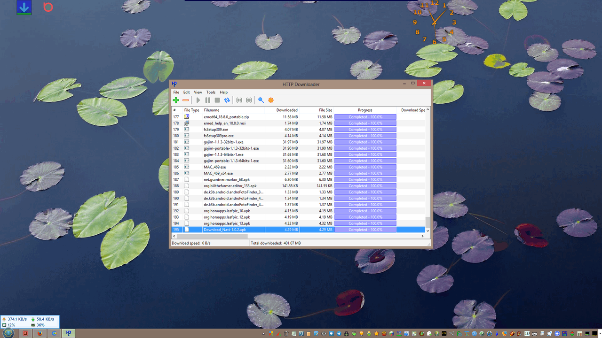The image size is (602, 338).
Task: Click the green Add URL plus icon
Action: (176, 100)
